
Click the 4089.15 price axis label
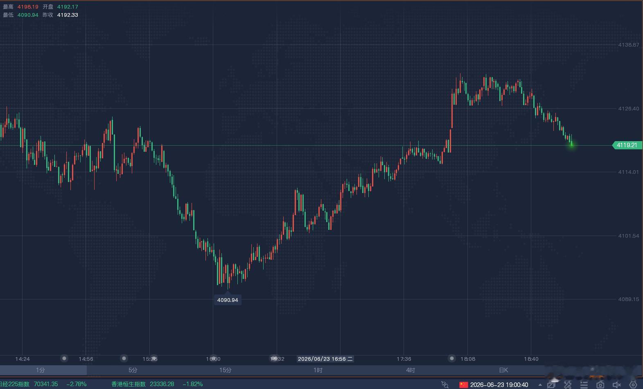coord(628,299)
